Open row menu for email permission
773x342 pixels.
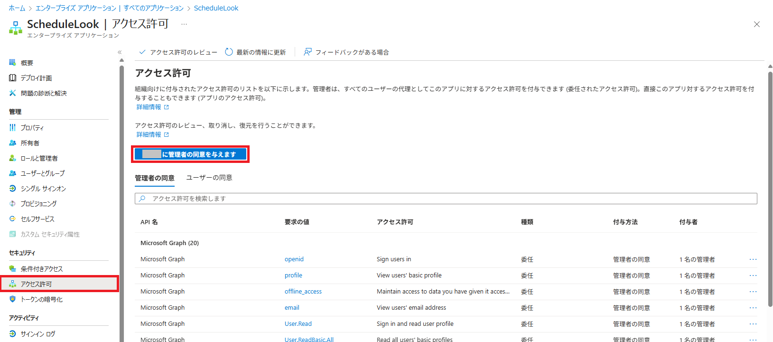click(753, 308)
